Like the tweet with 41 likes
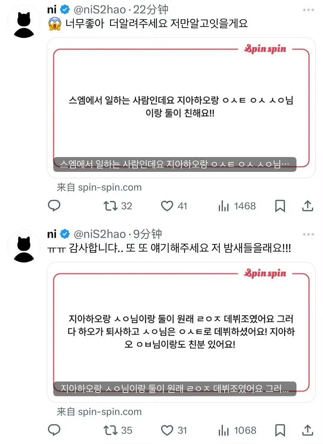The image size is (323, 444). pyautogui.click(x=174, y=206)
